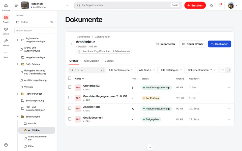Open the Hafenhöfe project switcher dropdown

[67, 5]
